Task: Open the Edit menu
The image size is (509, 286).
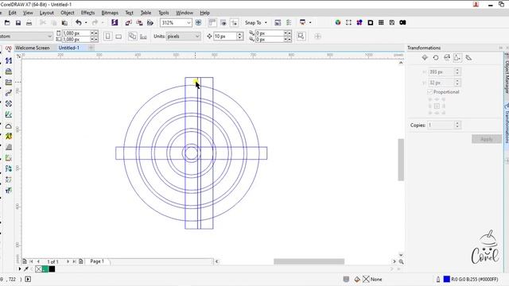Action: coord(13,13)
